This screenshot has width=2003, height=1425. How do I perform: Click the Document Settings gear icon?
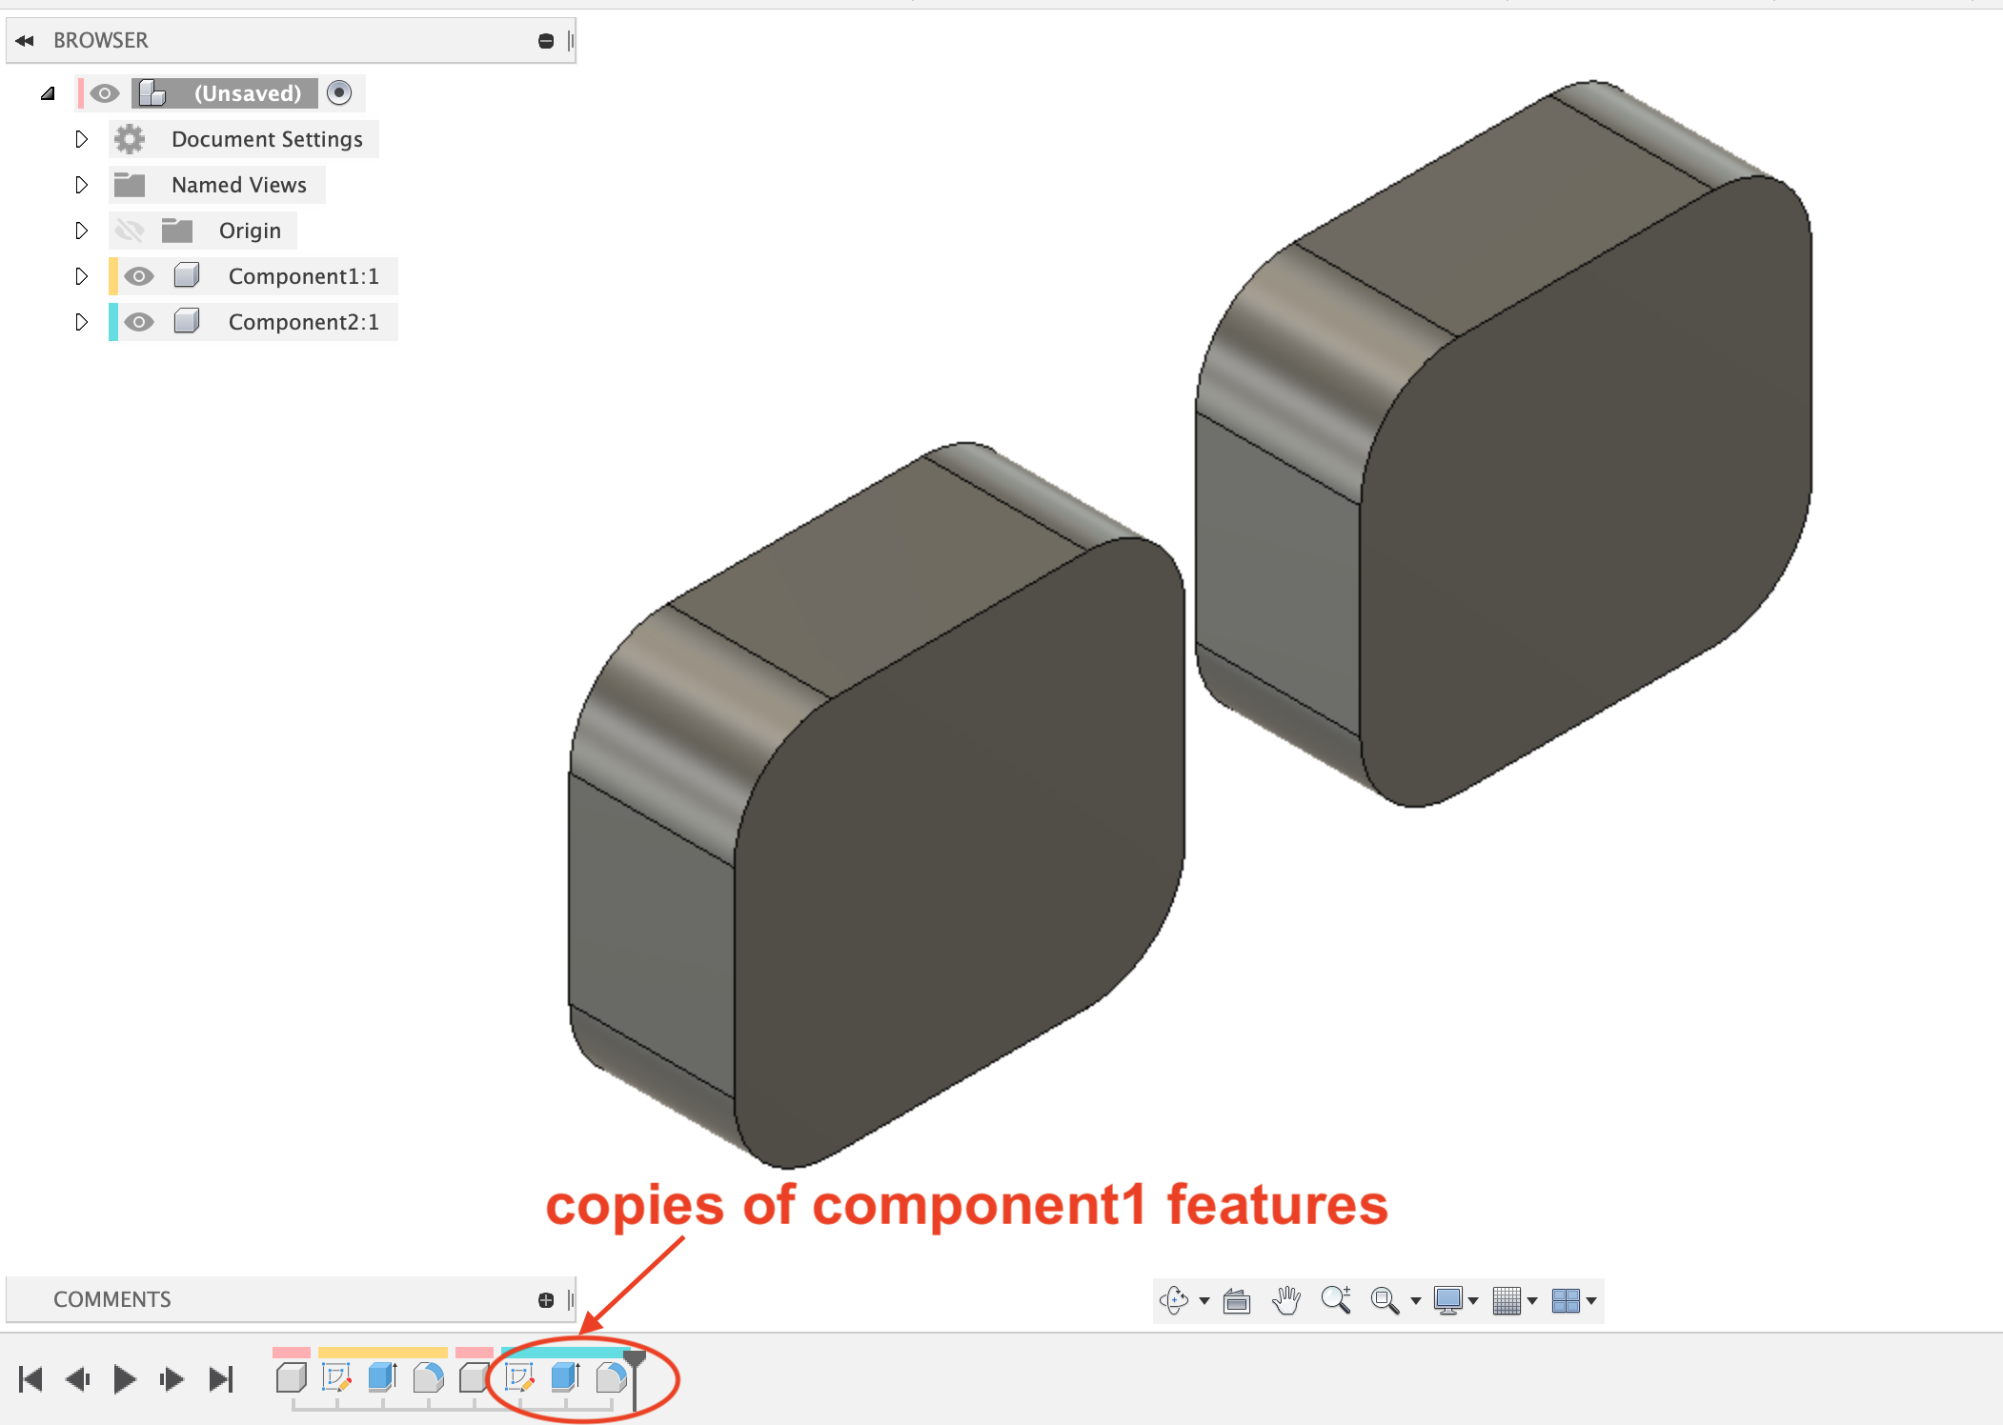pos(130,139)
